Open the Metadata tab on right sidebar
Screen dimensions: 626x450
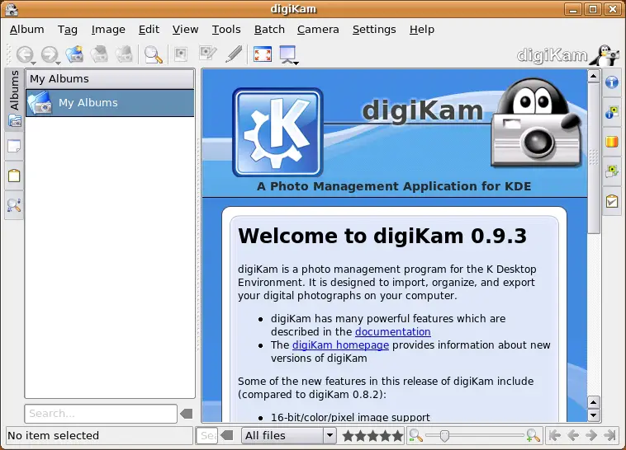click(612, 112)
